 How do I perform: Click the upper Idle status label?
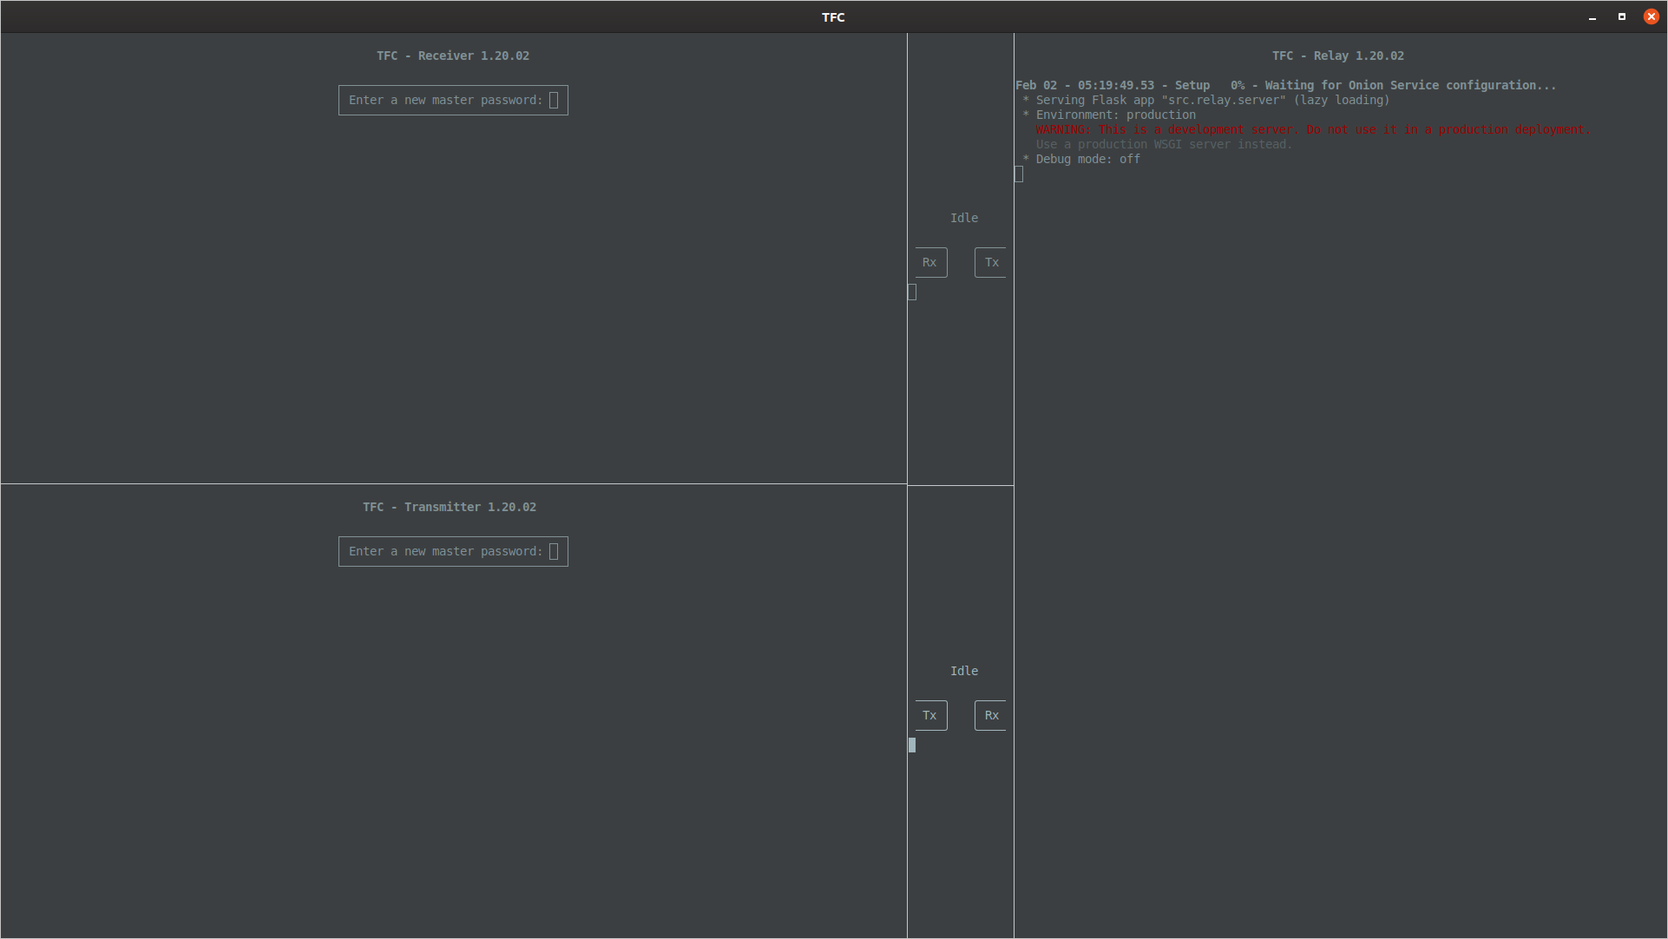[x=963, y=218]
